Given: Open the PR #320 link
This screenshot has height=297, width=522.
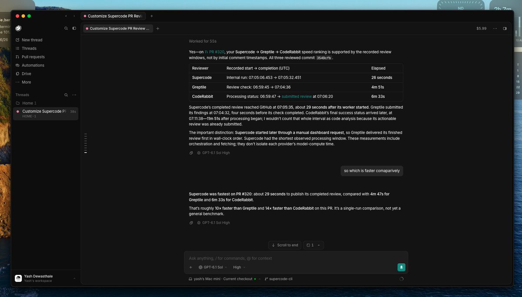Looking at the screenshot, I should [214, 52].
